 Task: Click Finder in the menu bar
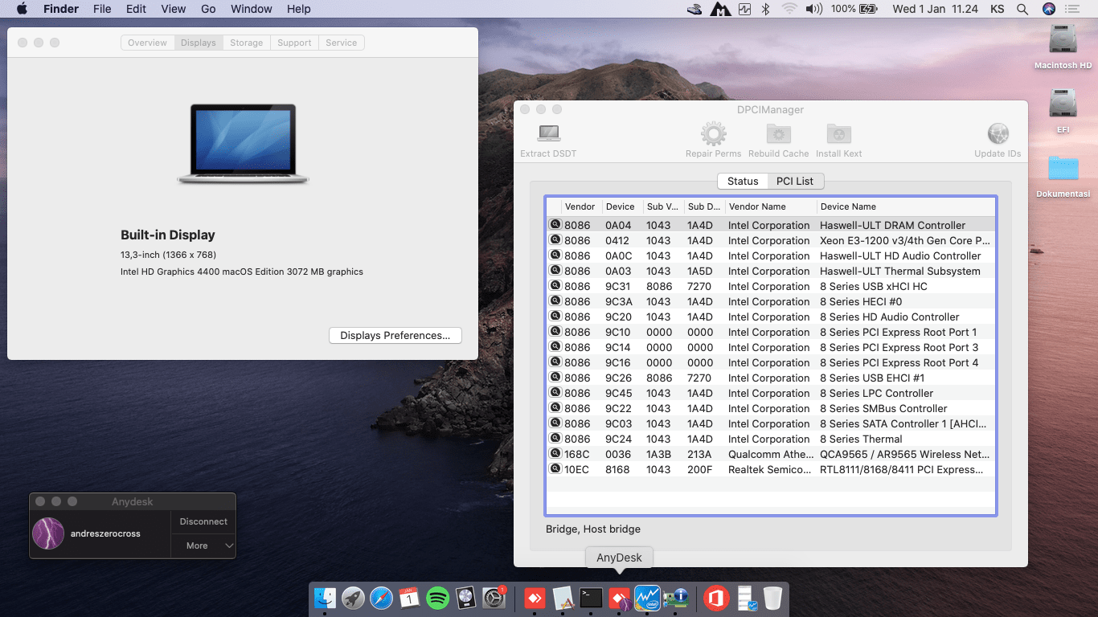pos(61,9)
